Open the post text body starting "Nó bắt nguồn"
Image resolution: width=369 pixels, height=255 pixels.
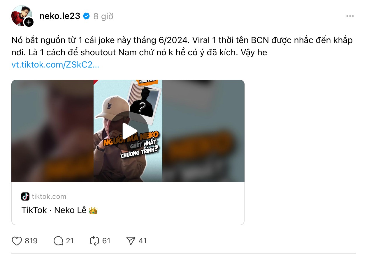(x=182, y=47)
